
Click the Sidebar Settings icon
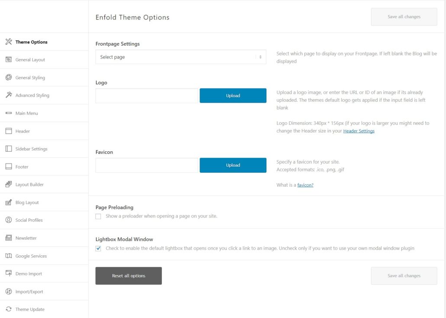(9, 149)
